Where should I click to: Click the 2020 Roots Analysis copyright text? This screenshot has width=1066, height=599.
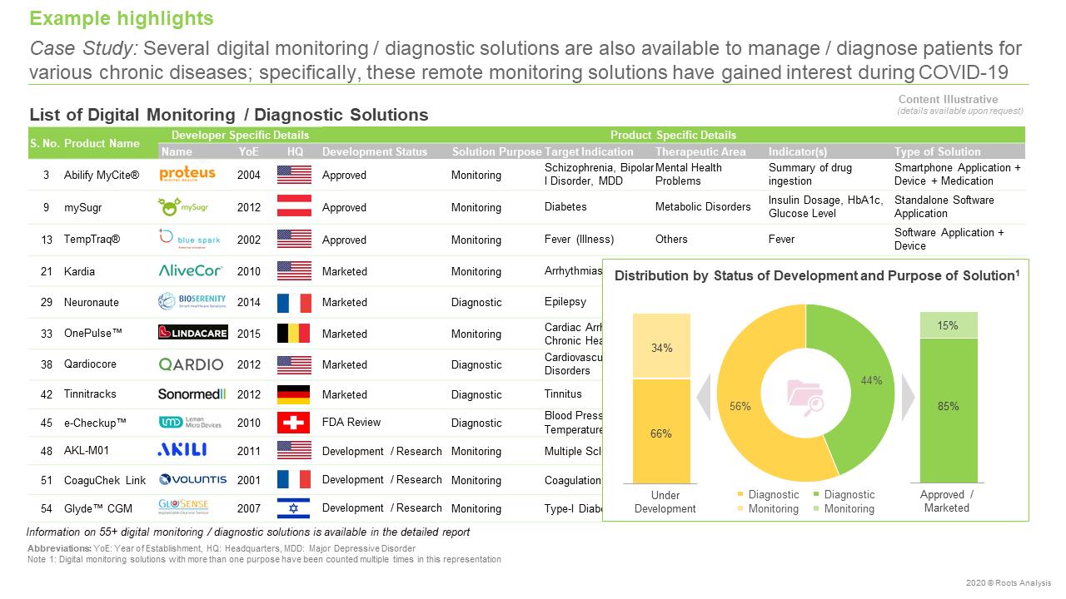click(1009, 583)
